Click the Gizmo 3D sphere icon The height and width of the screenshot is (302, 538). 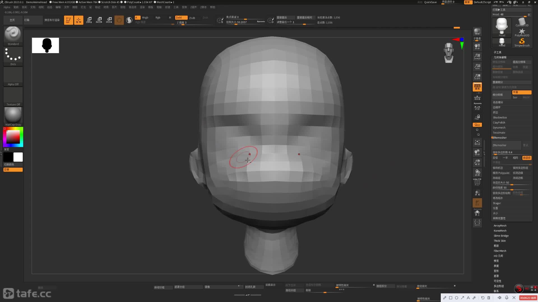click(x=119, y=20)
